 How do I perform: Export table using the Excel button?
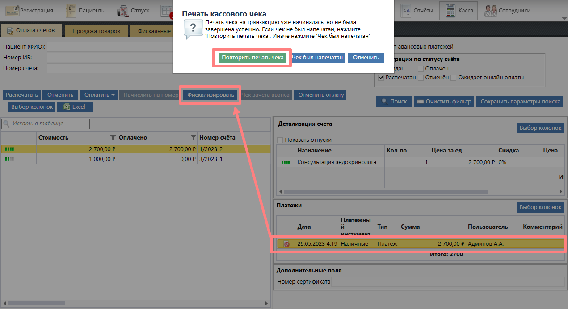coord(75,107)
